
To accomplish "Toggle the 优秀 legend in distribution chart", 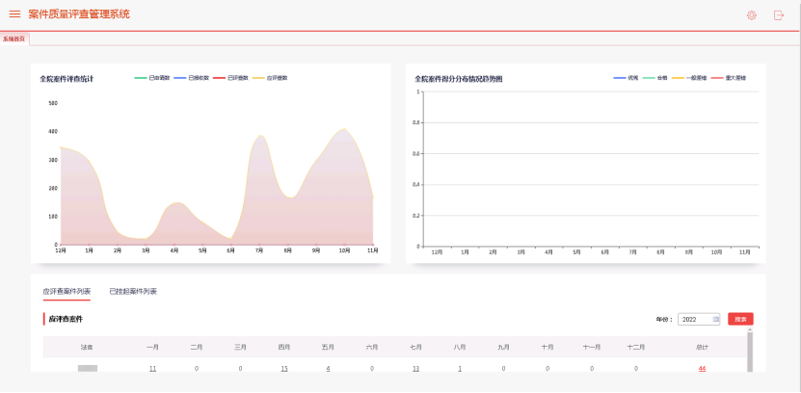I will pos(626,78).
